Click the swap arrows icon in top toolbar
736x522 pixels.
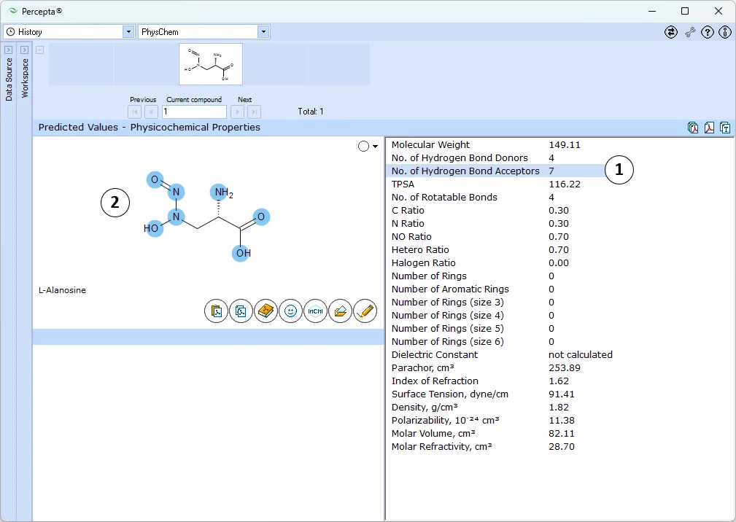point(671,32)
